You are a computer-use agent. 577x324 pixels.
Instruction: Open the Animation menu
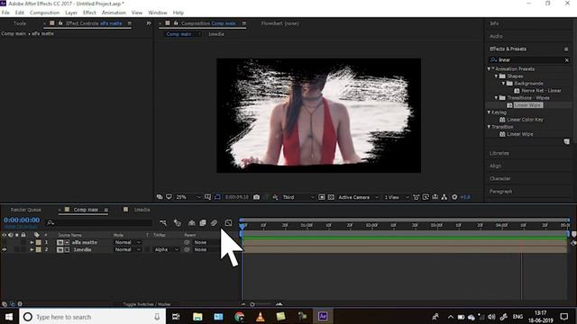(114, 13)
